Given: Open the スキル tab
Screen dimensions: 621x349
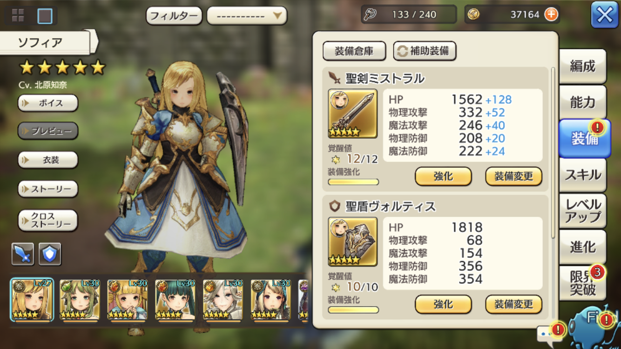Looking at the screenshot, I should click(x=583, y=175).
